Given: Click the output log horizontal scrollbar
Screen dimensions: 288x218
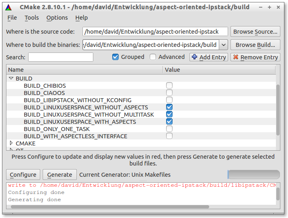Looking at the screenshot, I should click(110, 207).
